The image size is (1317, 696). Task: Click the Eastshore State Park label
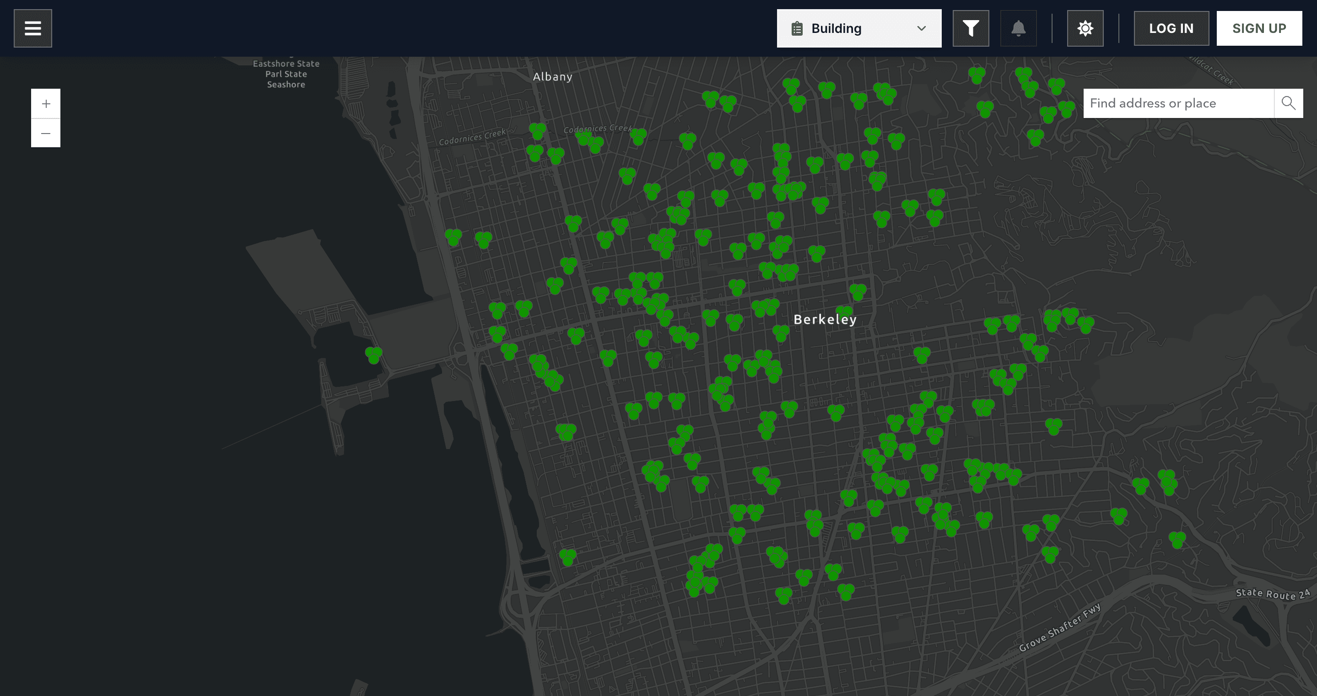pyautogui.click(x=286, y=74)
